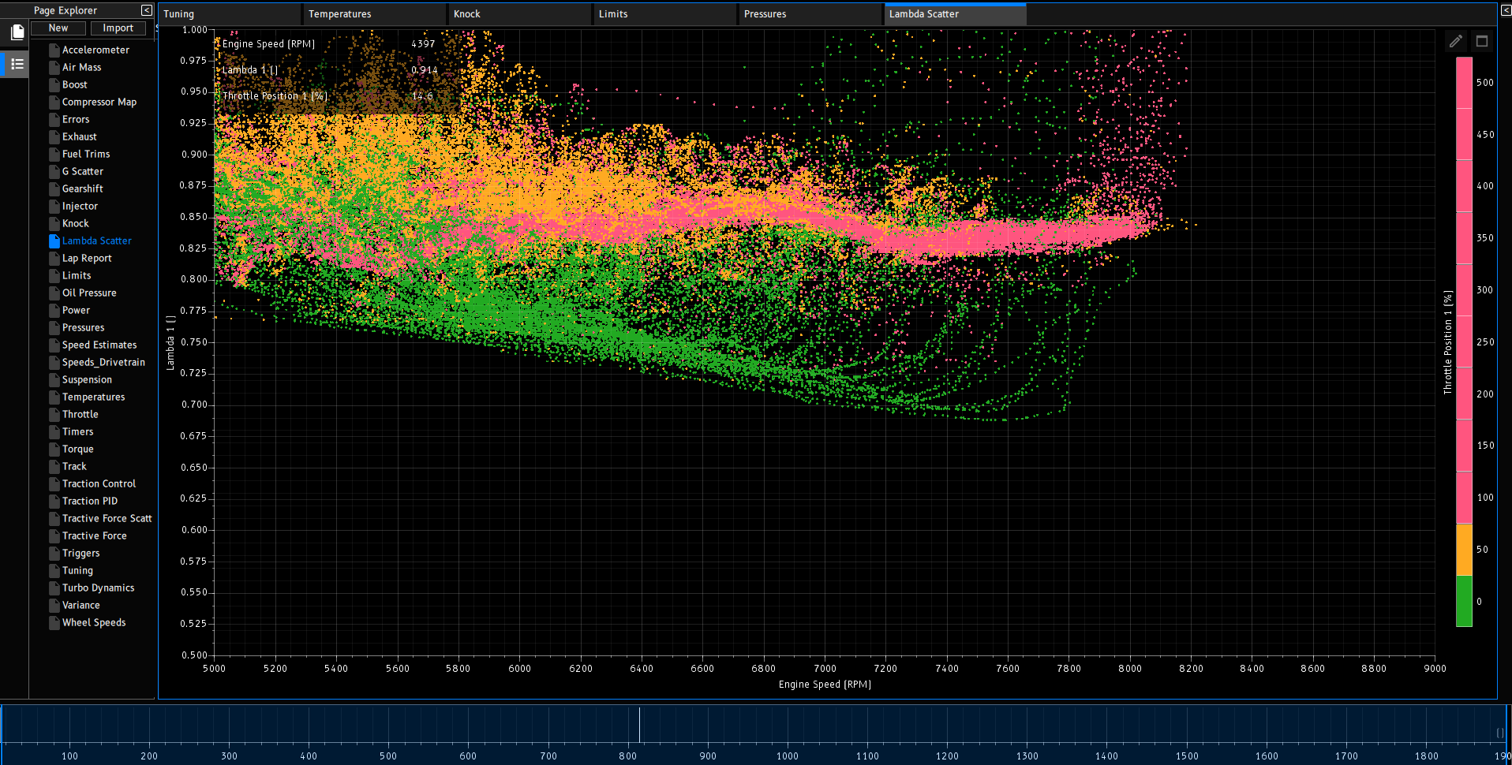This screenshot has height=765, width=1512.
Task: Select the Tractive Force Scatt page
Action: pyautogui.click(x=107, y=518)
